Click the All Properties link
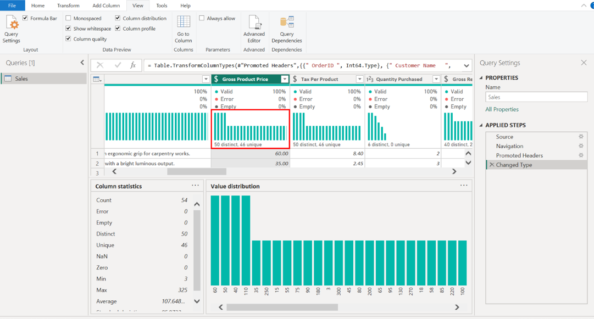The height and width of the screenshot is (319, 594). 502,109
